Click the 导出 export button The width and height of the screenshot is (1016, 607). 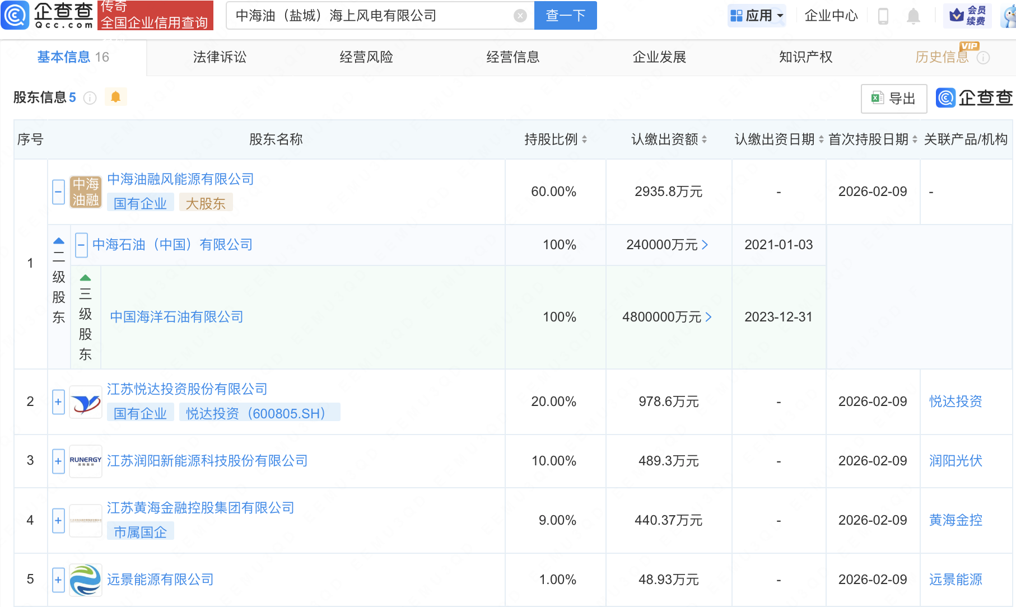pyautogui.click(x=894, y=99)
